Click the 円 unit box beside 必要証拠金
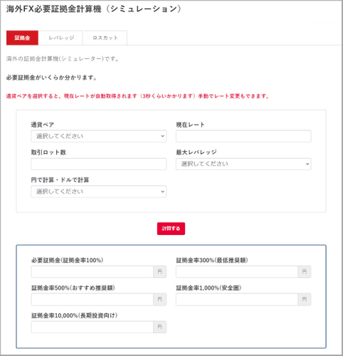 [x=160, y=272]
